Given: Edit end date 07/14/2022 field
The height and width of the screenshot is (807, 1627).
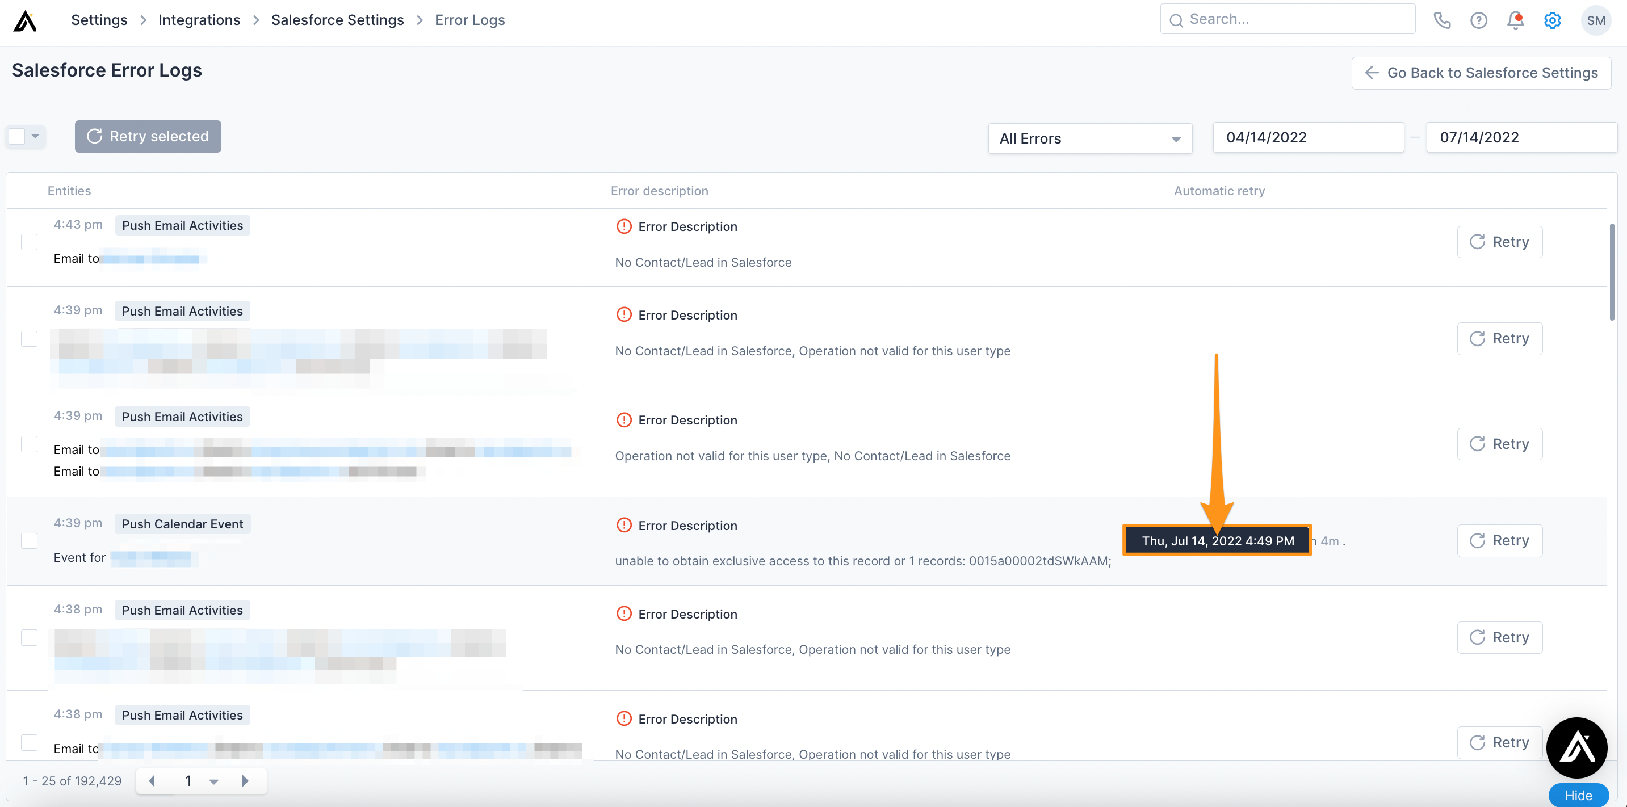Looking at the screenshot, I should (x=1521, y=137).
